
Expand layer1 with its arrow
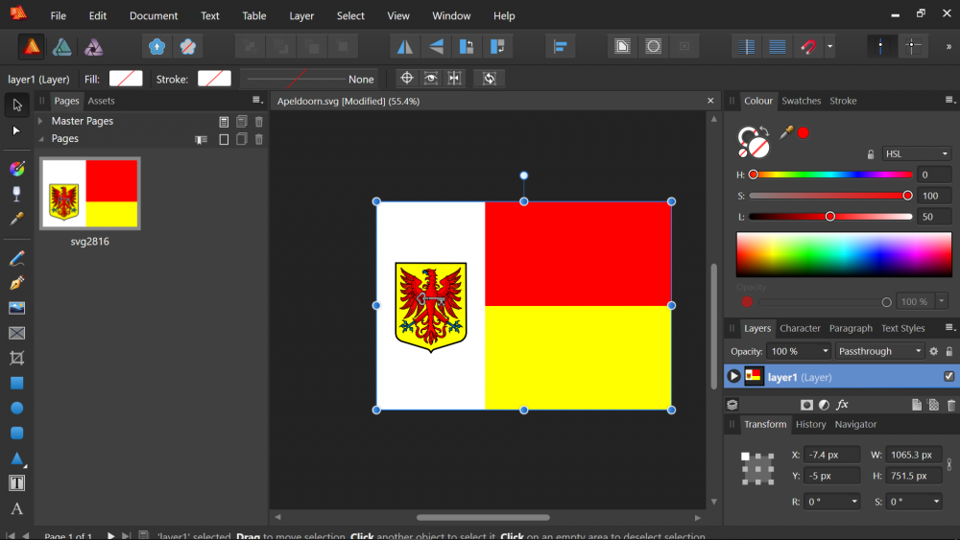point(733,377)
